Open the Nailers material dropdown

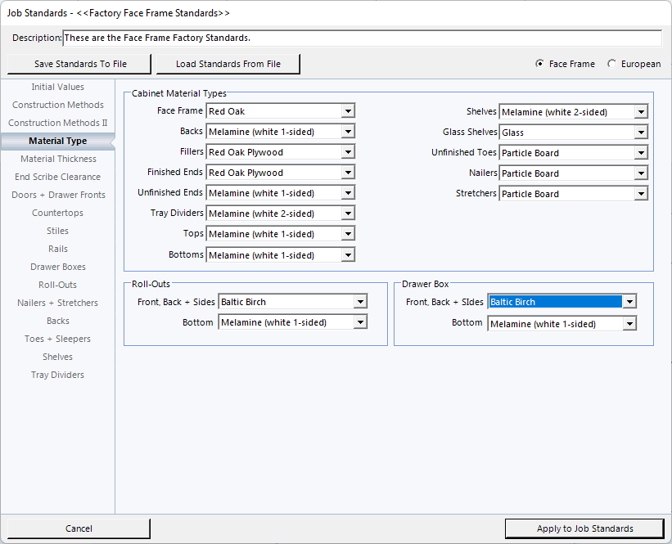pyautogui.click(x=641, y=173)
